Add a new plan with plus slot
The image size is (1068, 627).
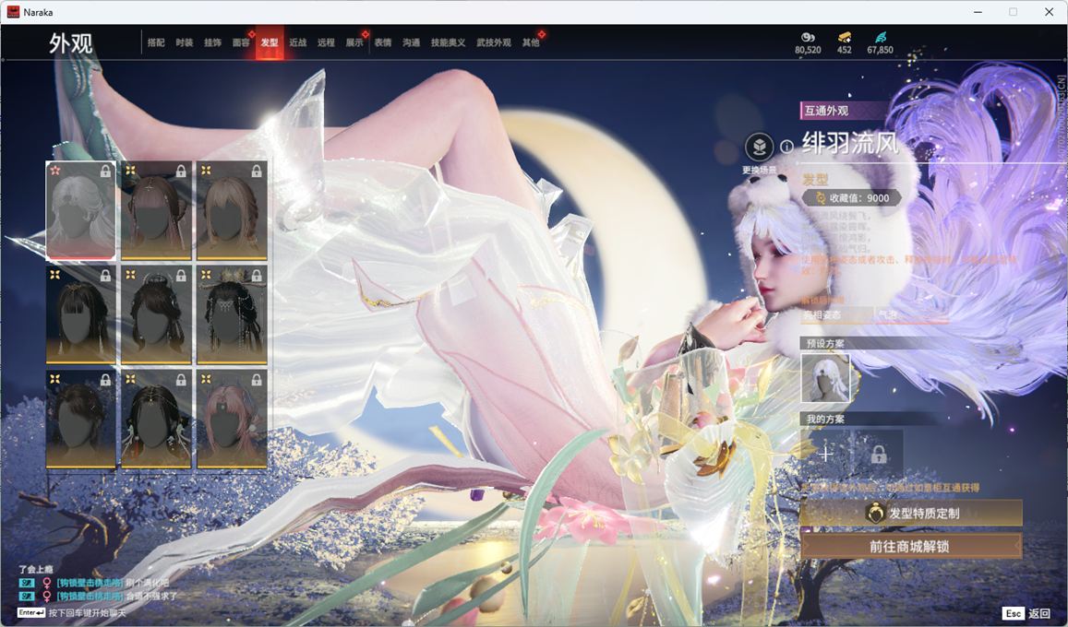pos(825,454)
